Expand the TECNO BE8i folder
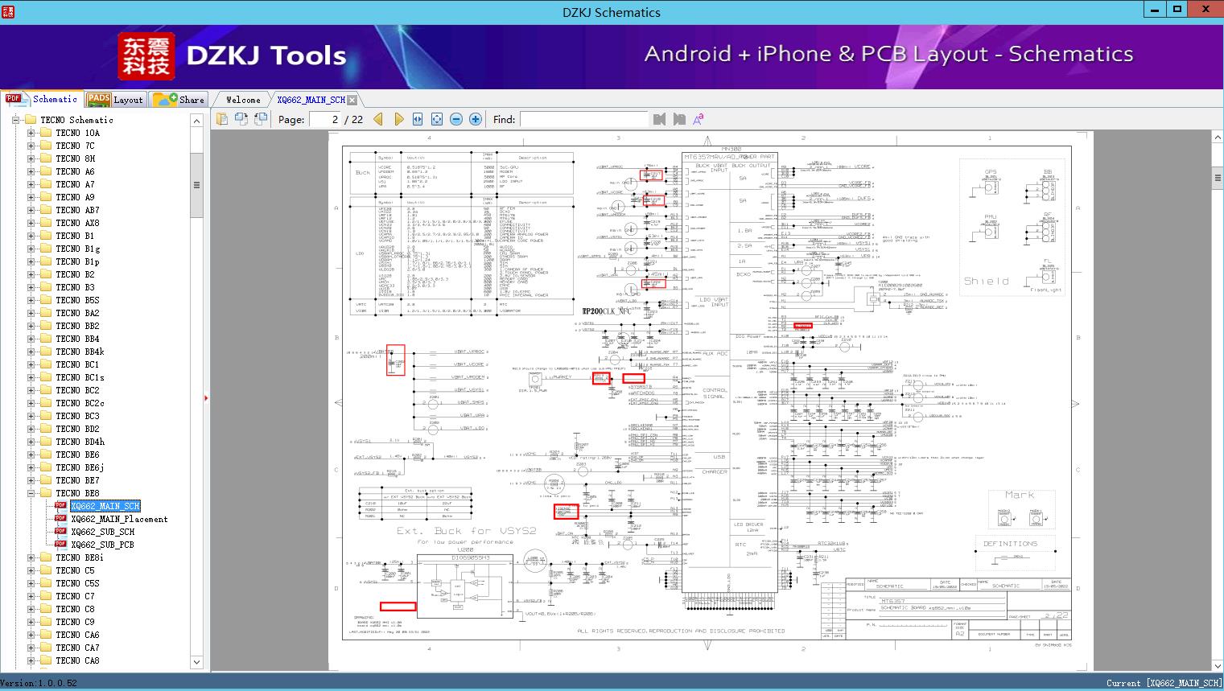 [x=31, y=557]
